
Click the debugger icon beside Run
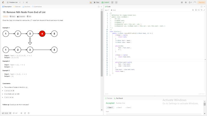pyautogui.click(x=91, y=2)
